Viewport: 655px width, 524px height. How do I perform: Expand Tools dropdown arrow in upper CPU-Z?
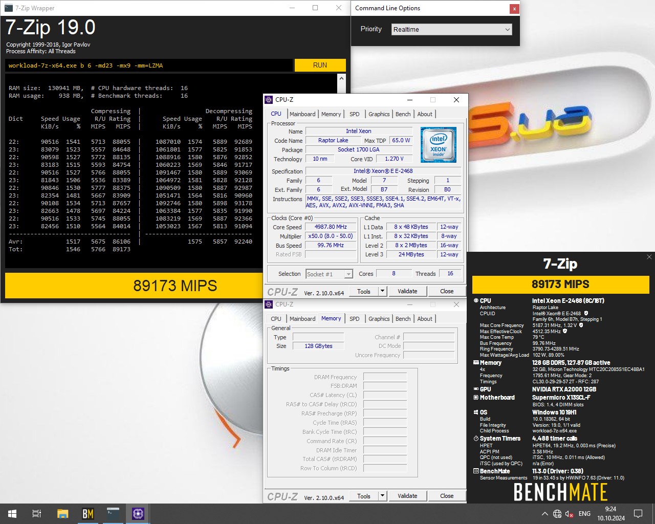(x=382, y=291)
